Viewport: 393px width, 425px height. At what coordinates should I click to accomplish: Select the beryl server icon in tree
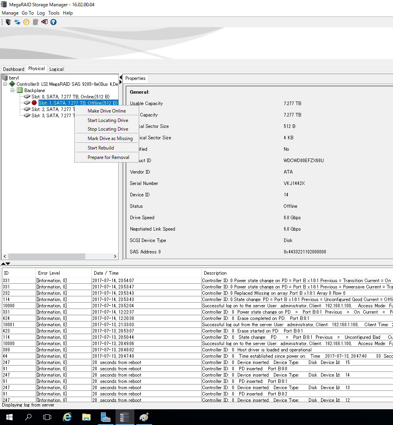click(5, 78)
